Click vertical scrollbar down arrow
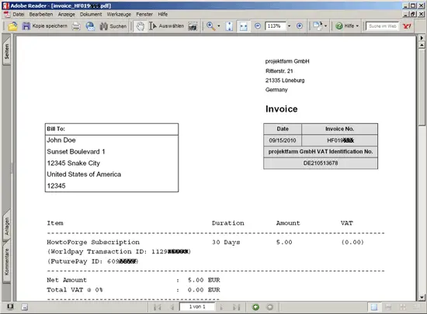This screenshot has width=427, height=314. (x=422, y=297)
